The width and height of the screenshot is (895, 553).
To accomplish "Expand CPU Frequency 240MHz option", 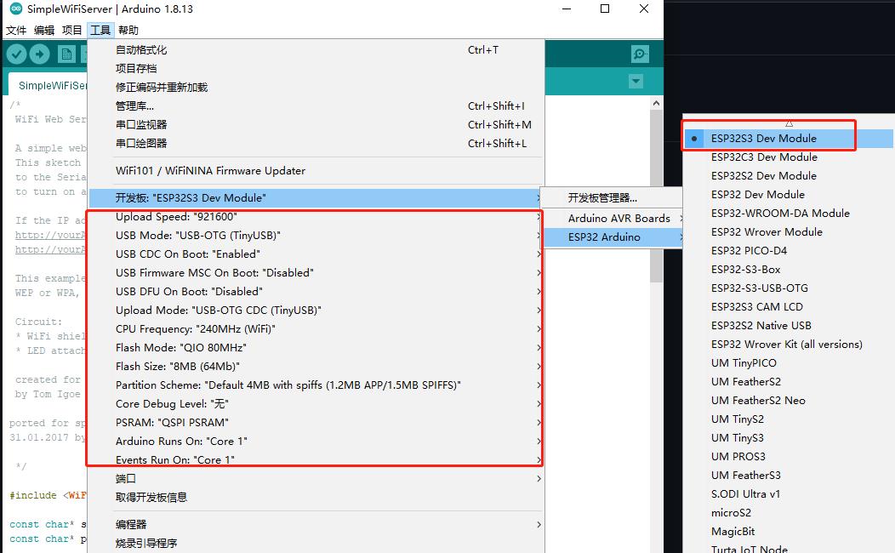I will pyautogui.click(x=316, y=329).
